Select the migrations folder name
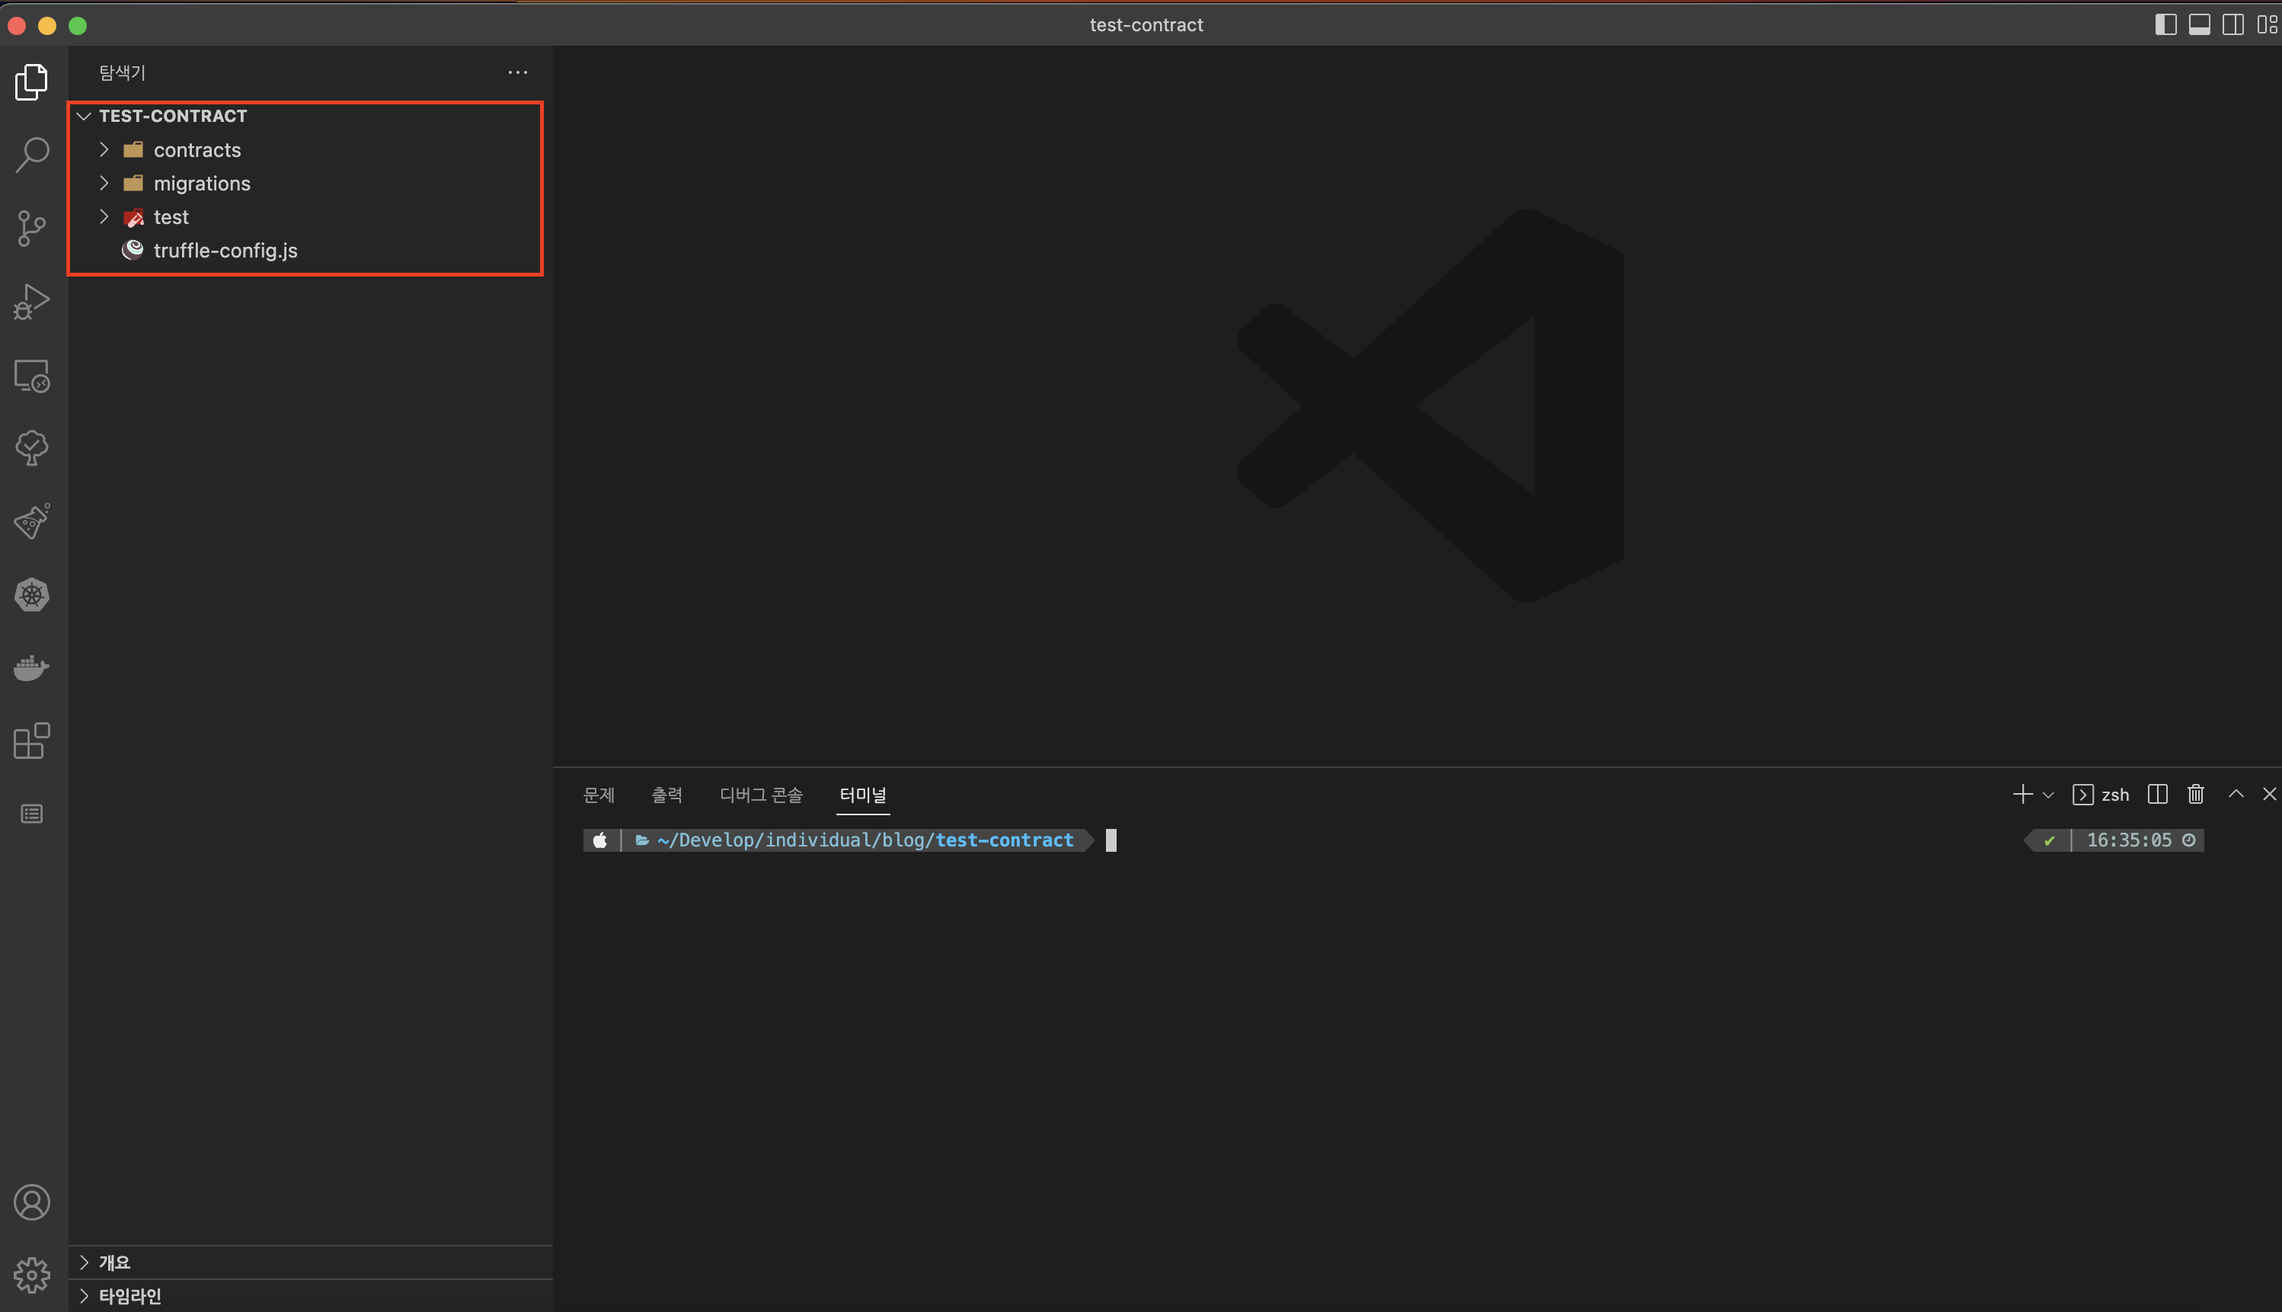This screenshot has width=2282, height=1312. [x=202, y=184]
